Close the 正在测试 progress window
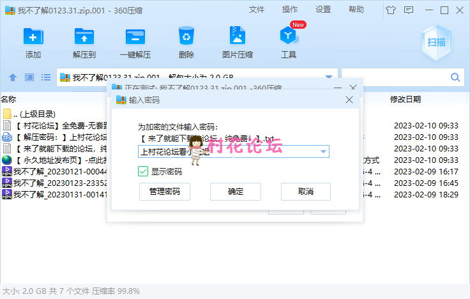 pyautogui.click(x=353, y=88)
